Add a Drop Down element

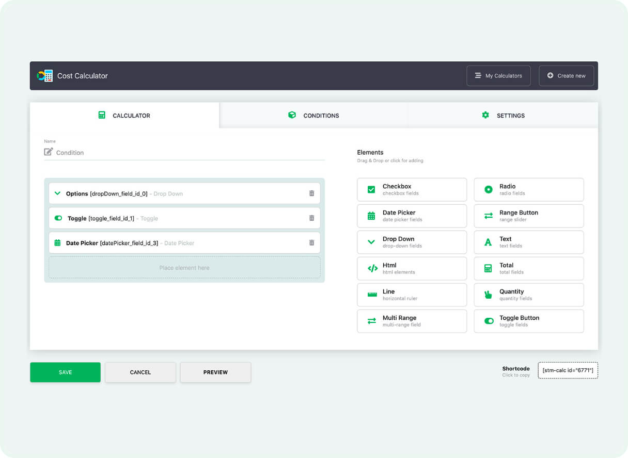pos(412,242)
